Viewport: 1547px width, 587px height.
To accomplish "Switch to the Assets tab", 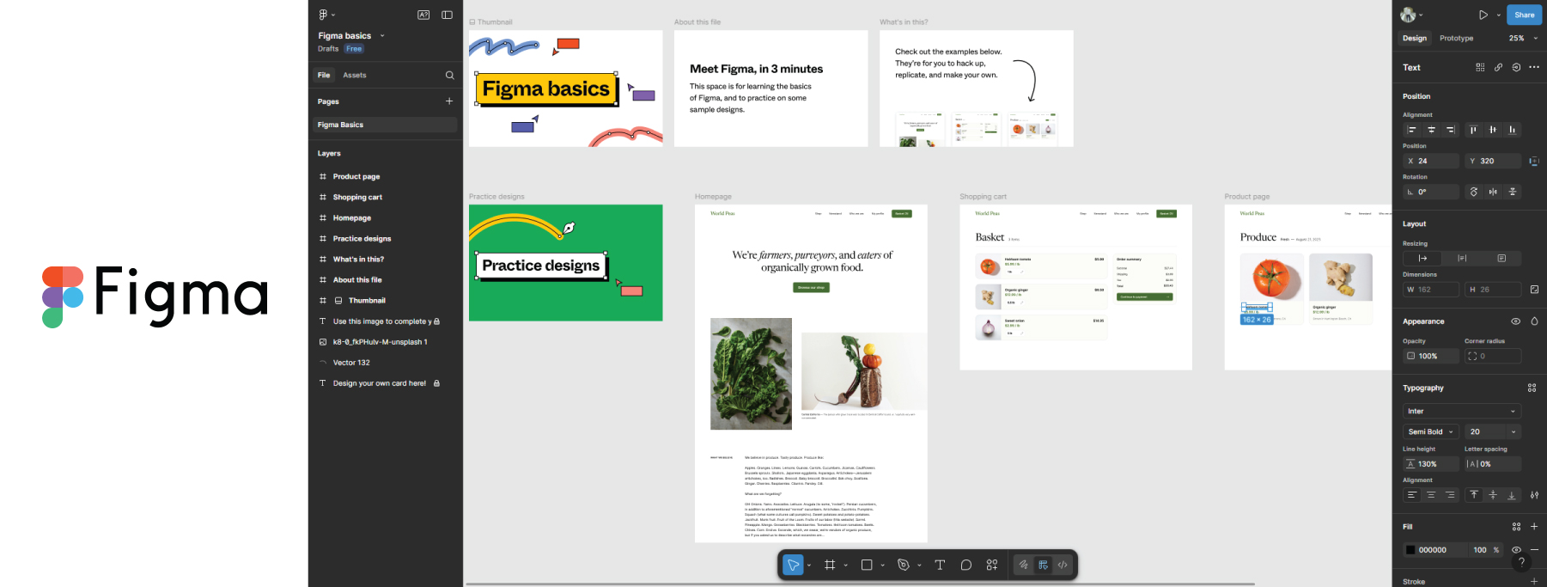I will coord(355,76).
